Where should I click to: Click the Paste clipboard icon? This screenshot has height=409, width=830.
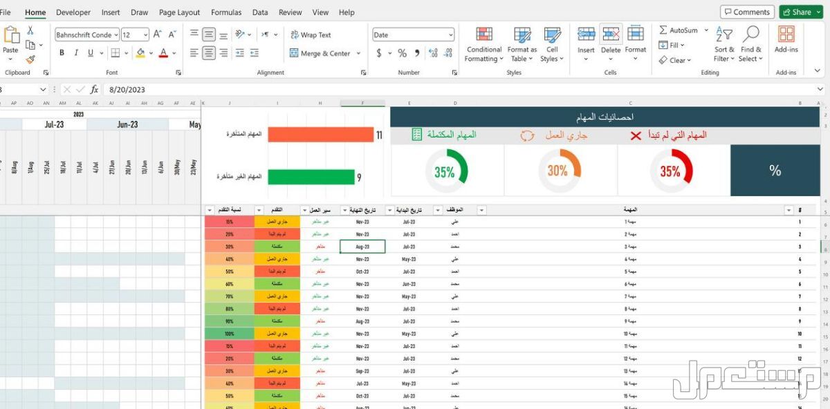pyautogui.click(x=11, y=35)
